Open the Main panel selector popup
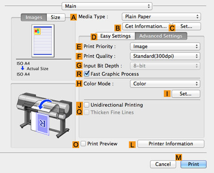The image size is (214, 173). click(107, 6)
